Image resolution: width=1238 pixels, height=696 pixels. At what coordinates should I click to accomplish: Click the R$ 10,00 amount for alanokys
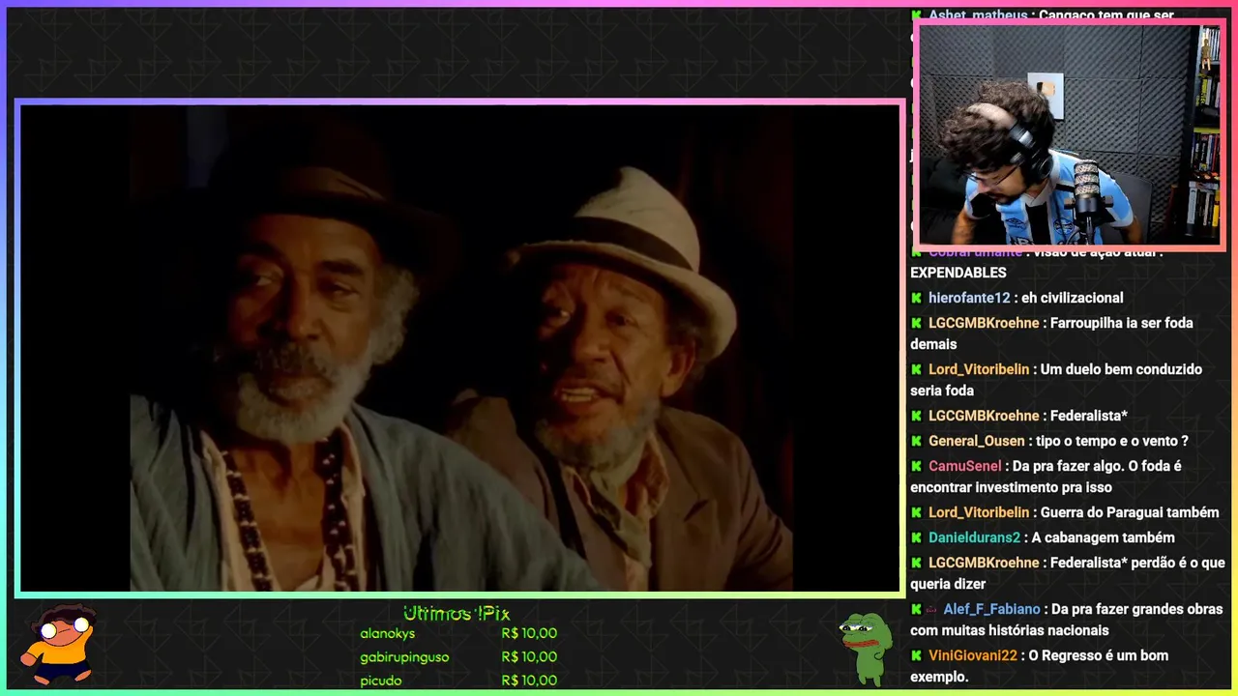tap(529, 634)
